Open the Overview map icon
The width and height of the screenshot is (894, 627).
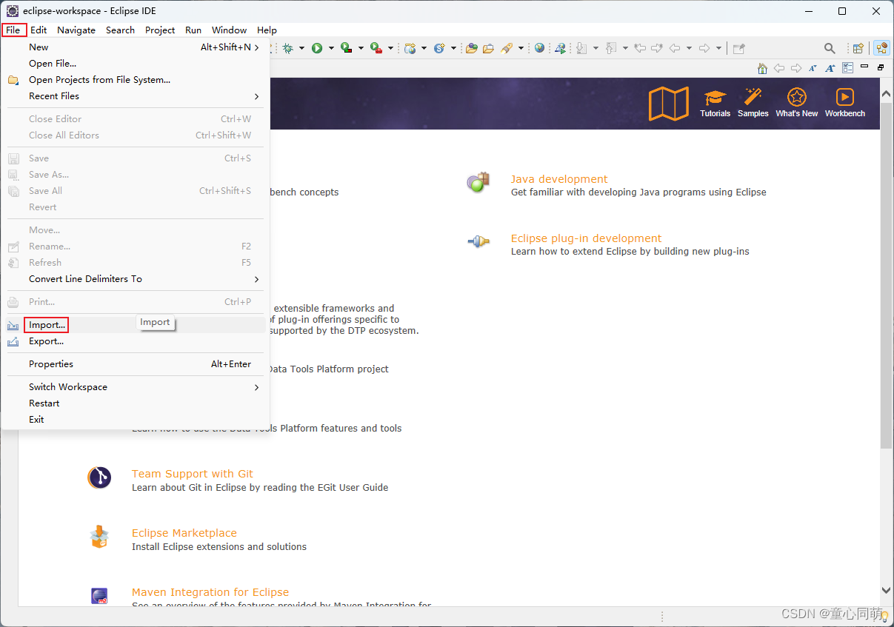click(669, 104)
